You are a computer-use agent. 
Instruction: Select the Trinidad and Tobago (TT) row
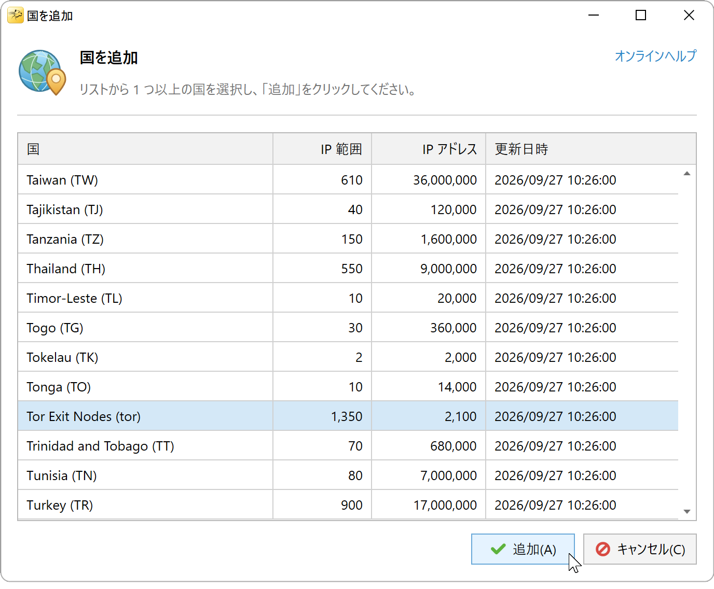(348, 446)
